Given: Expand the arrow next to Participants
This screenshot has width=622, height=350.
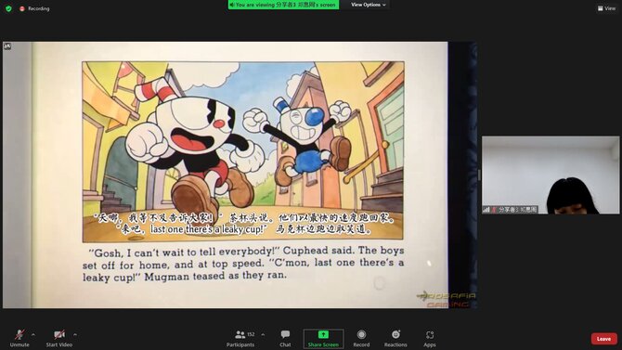Looking at the screenshot, I should (x=263, y=334).
